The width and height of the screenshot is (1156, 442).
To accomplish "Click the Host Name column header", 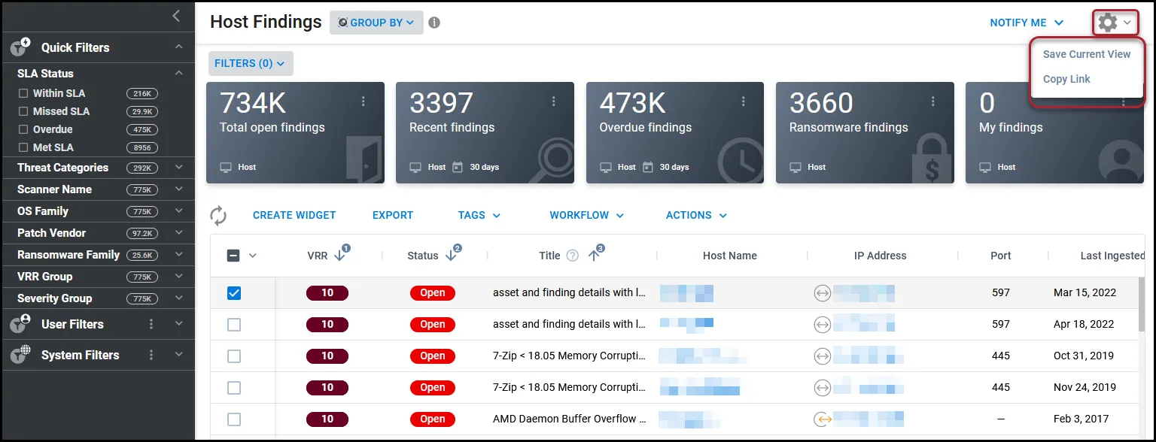I will (729, 256).
